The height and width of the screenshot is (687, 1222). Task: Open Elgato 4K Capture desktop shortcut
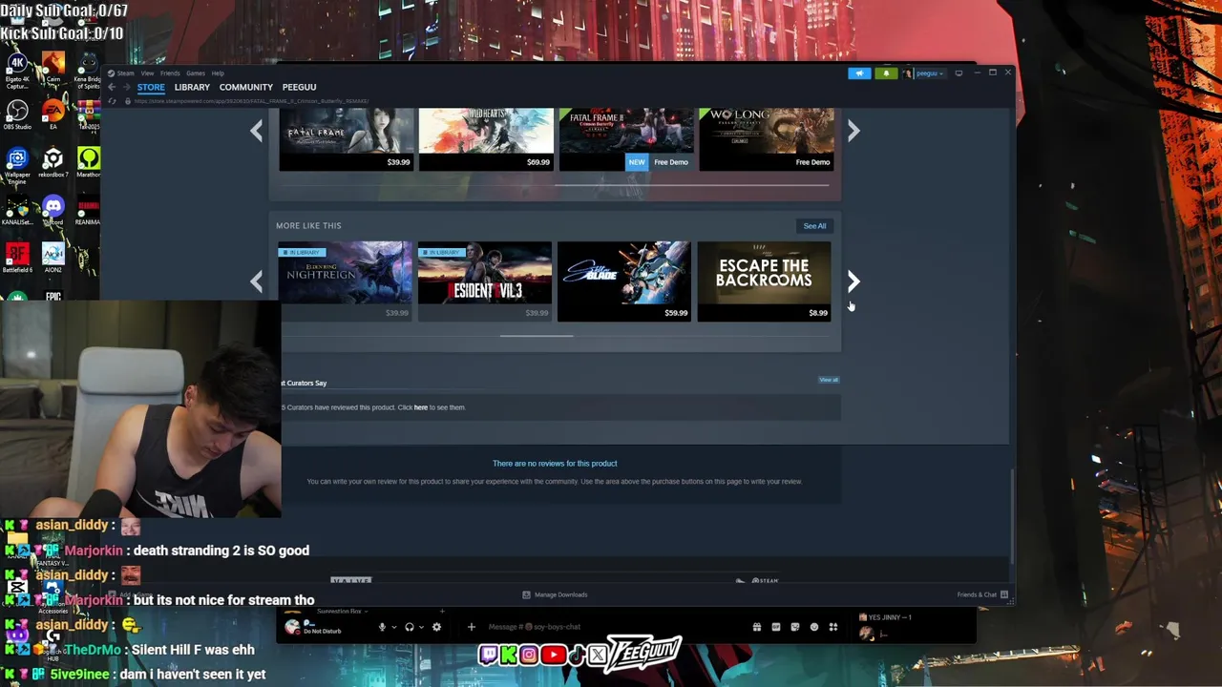[x=17, y=68]
